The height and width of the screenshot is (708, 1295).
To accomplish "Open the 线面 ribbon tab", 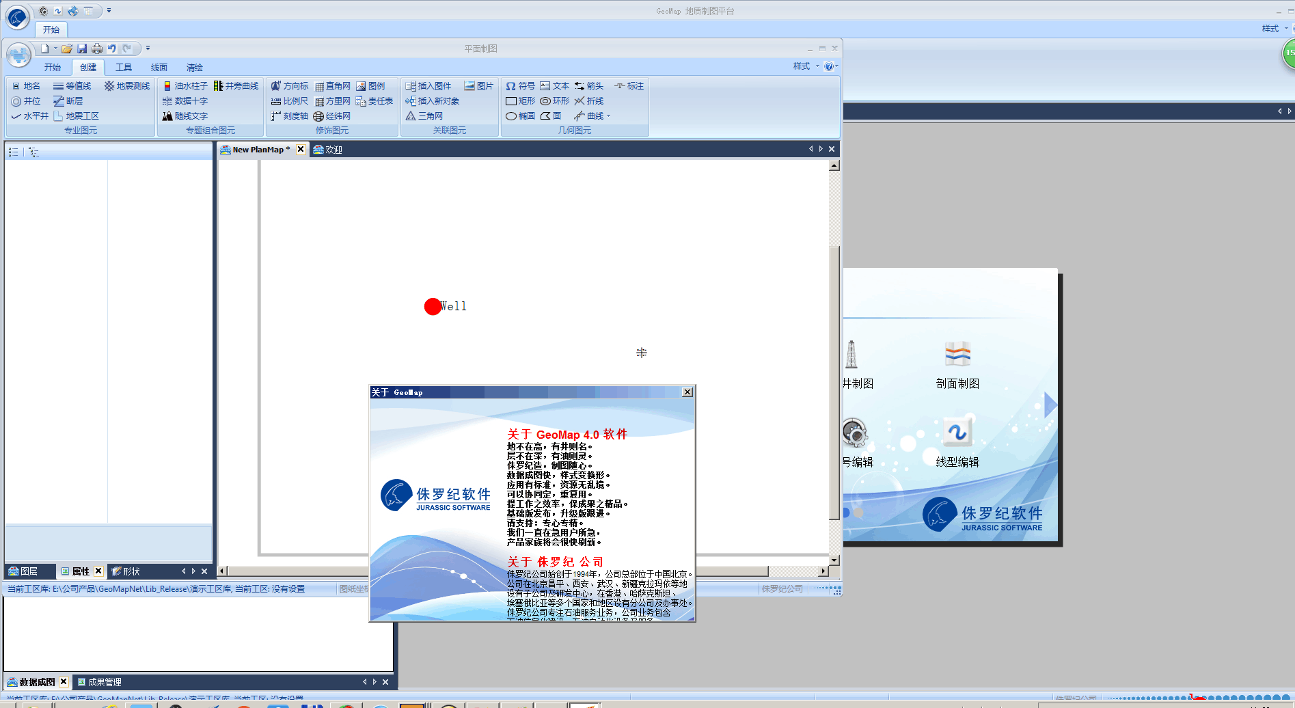I will tap(159, 67).
